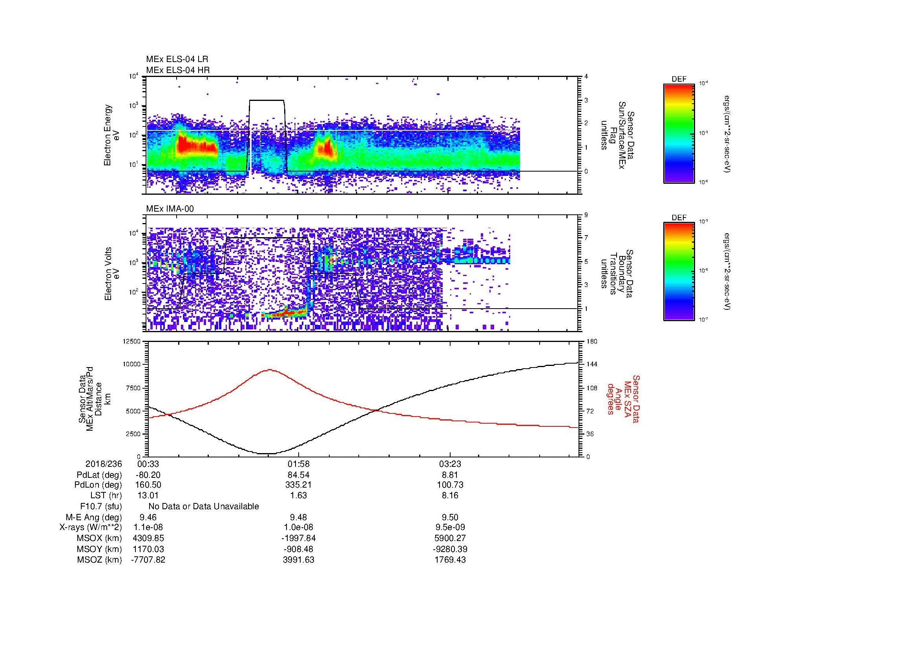Click the altitude axis tick '12500'

132,341
